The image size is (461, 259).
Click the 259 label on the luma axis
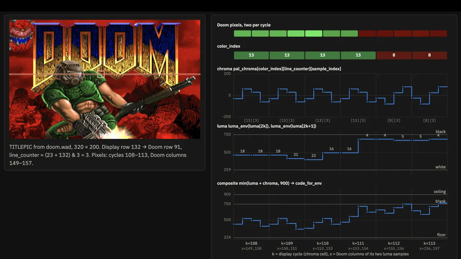point(227,170)
